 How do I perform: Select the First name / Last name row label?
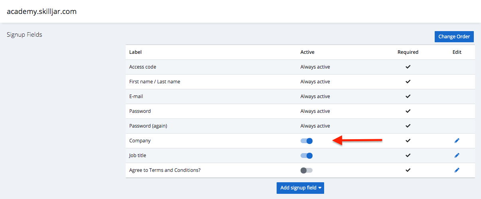coord(154,82)
